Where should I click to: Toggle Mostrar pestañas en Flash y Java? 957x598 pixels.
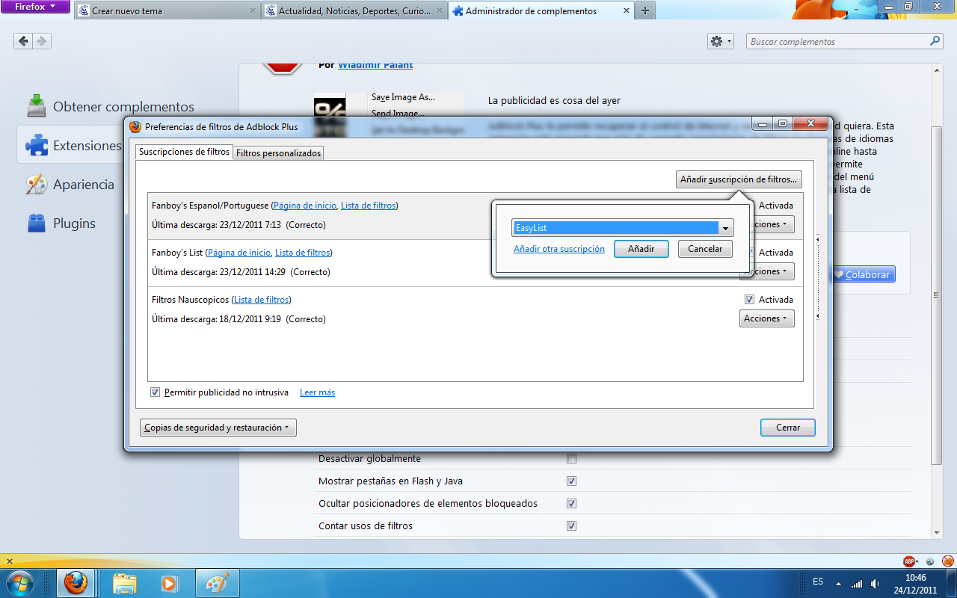click(572, 481)
